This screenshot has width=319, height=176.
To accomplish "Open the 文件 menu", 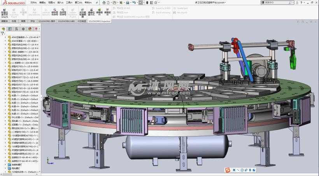I will [33, 2].
